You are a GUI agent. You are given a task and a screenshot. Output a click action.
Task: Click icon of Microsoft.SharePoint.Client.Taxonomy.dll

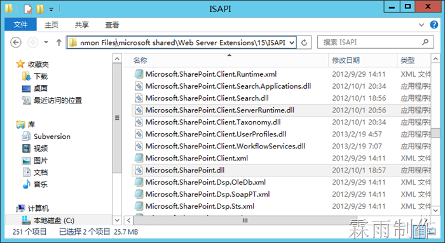click(x=139, y=122)
